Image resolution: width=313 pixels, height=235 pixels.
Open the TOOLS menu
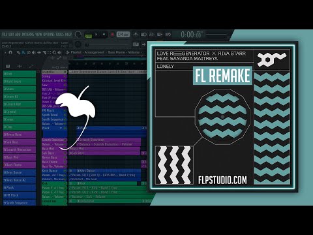pyautogui.click(x=60, y=35)
